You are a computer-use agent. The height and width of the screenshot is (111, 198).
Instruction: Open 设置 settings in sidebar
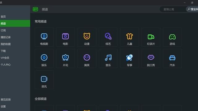[15, 106]
